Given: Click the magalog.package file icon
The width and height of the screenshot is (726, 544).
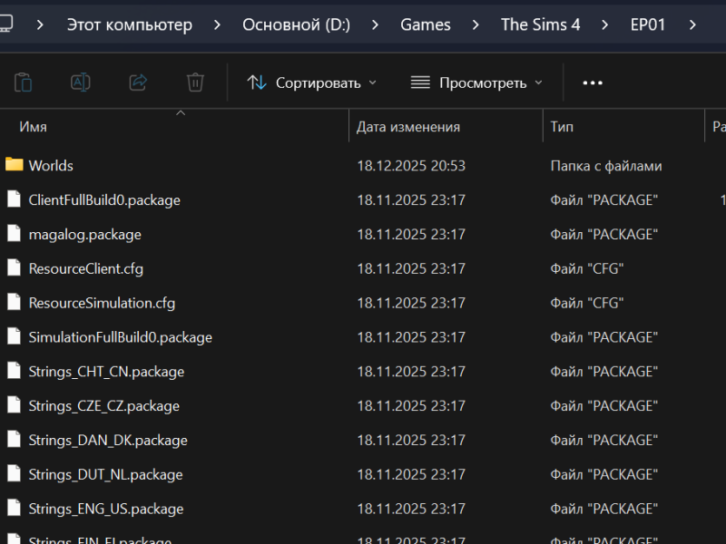Looking at the screenshot, I should 14,234.
